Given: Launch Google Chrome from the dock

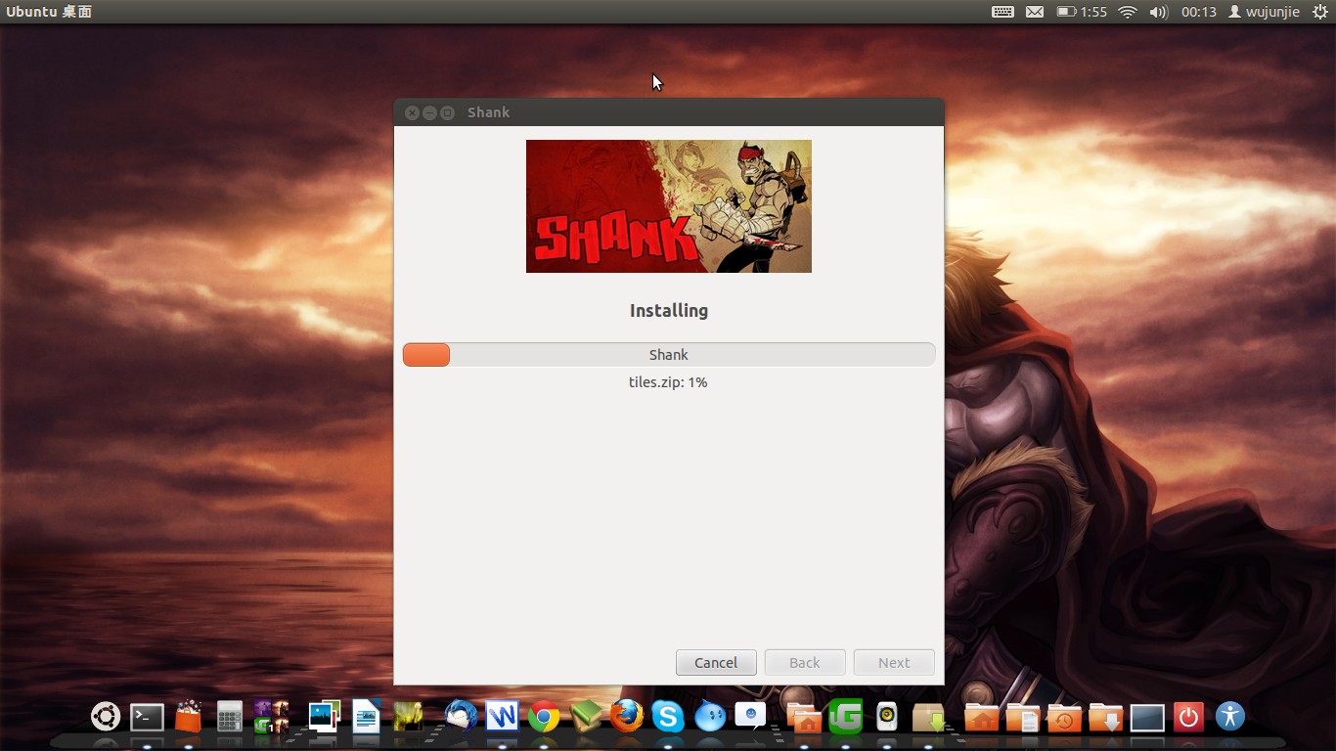Looking at the screenshot, I should 544,717.
